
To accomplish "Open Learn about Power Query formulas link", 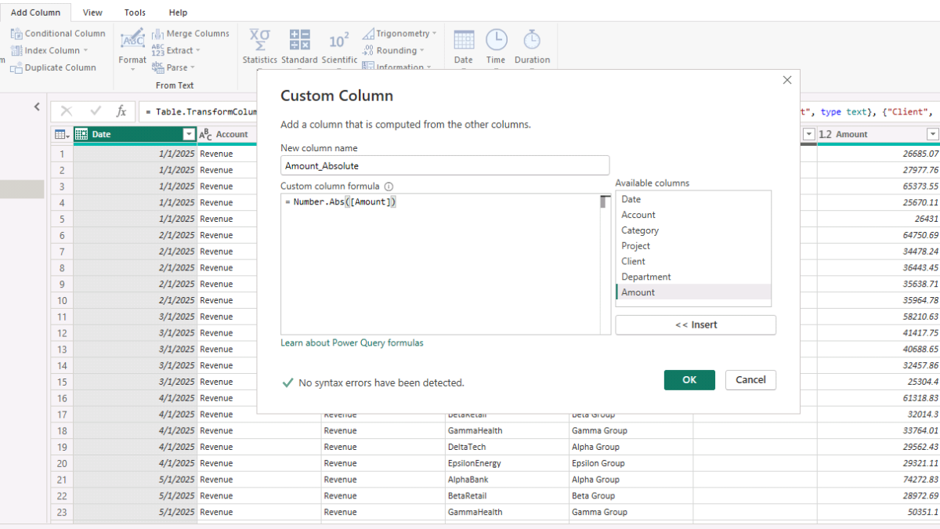I will pyautogui.click(x=352, y=342).
